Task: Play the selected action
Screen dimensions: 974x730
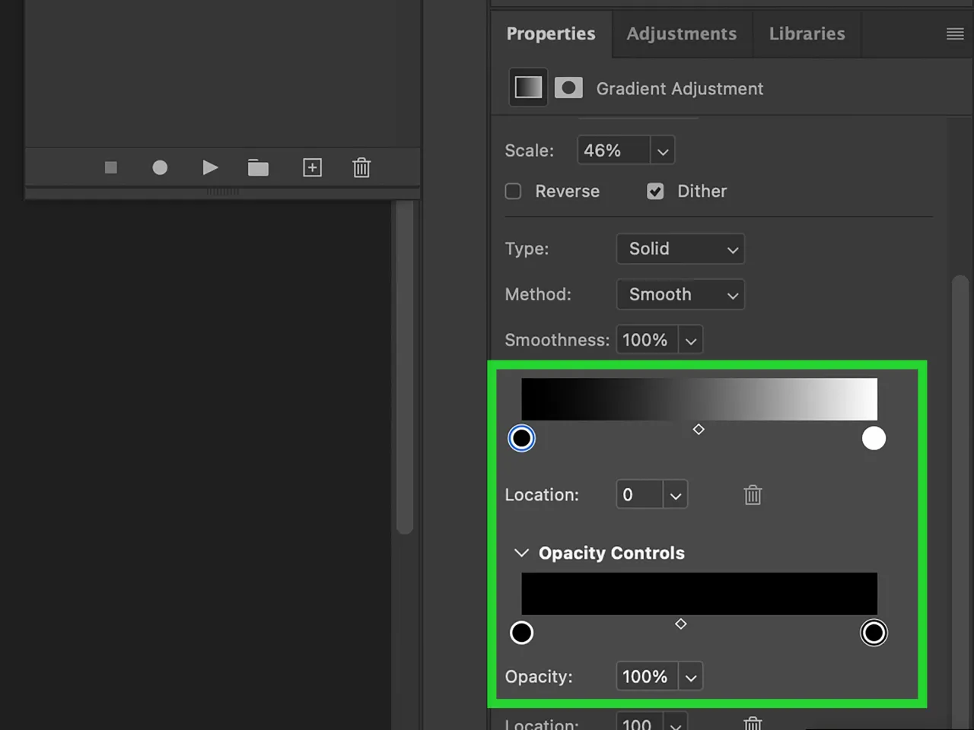Action: (210, 167)
